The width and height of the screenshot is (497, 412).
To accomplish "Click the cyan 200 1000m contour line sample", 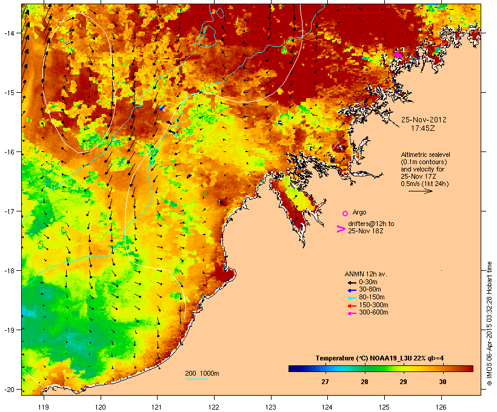I will coord(196,379).
